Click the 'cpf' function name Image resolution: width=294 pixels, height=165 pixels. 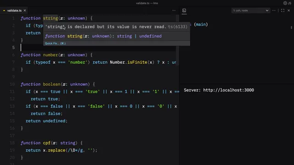tap(47, 143)
